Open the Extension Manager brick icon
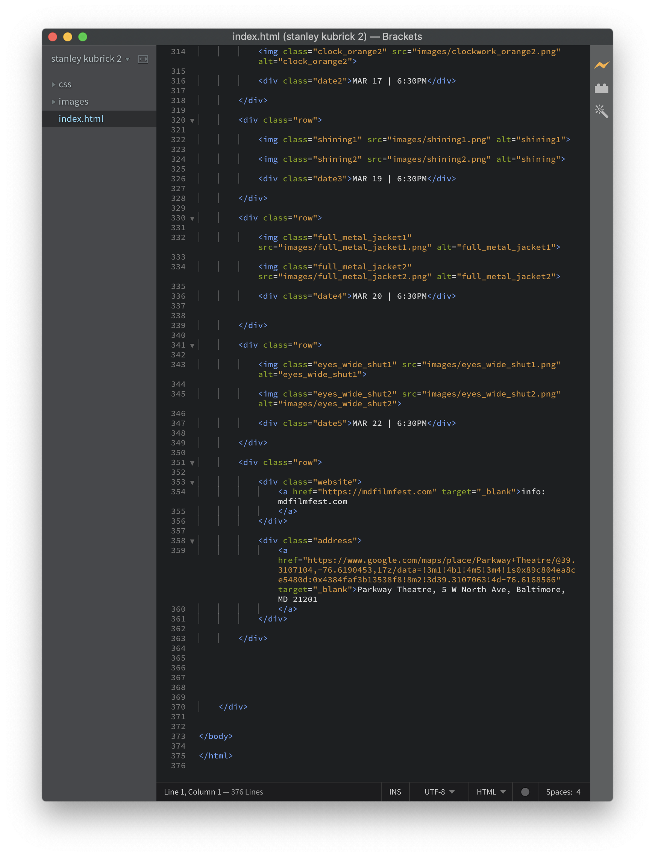The width and height of the screenshot is (655, 857). tap(601, 88)
